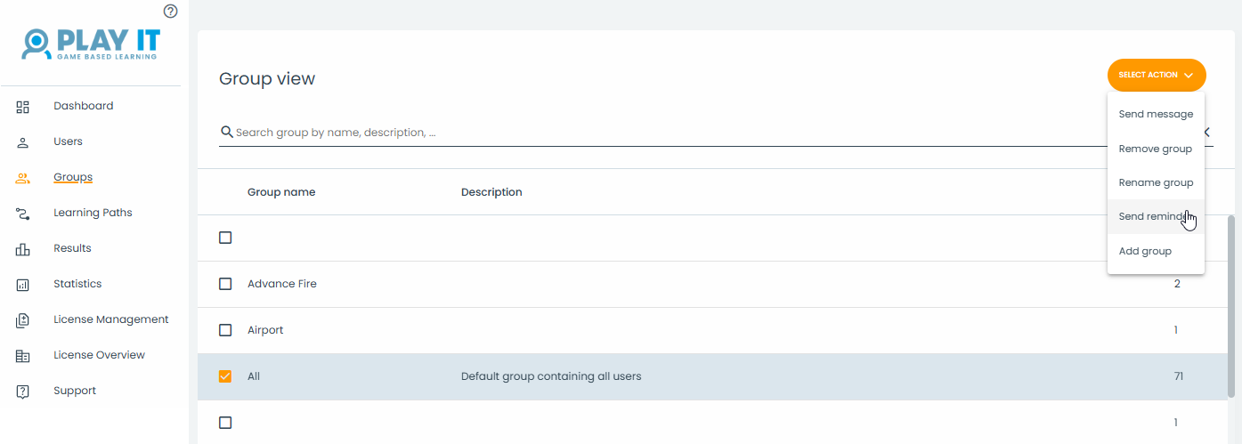
Task: Click the search magnifier icon
Action: coord(227,133)
